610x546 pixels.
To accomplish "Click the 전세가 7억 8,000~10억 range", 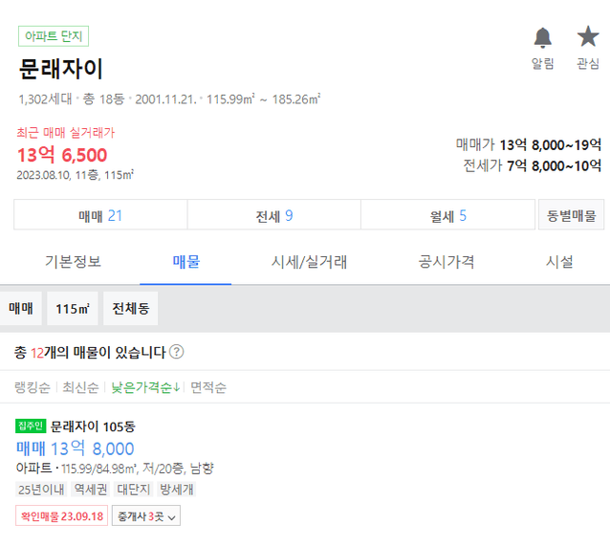I will pos(533,165).
